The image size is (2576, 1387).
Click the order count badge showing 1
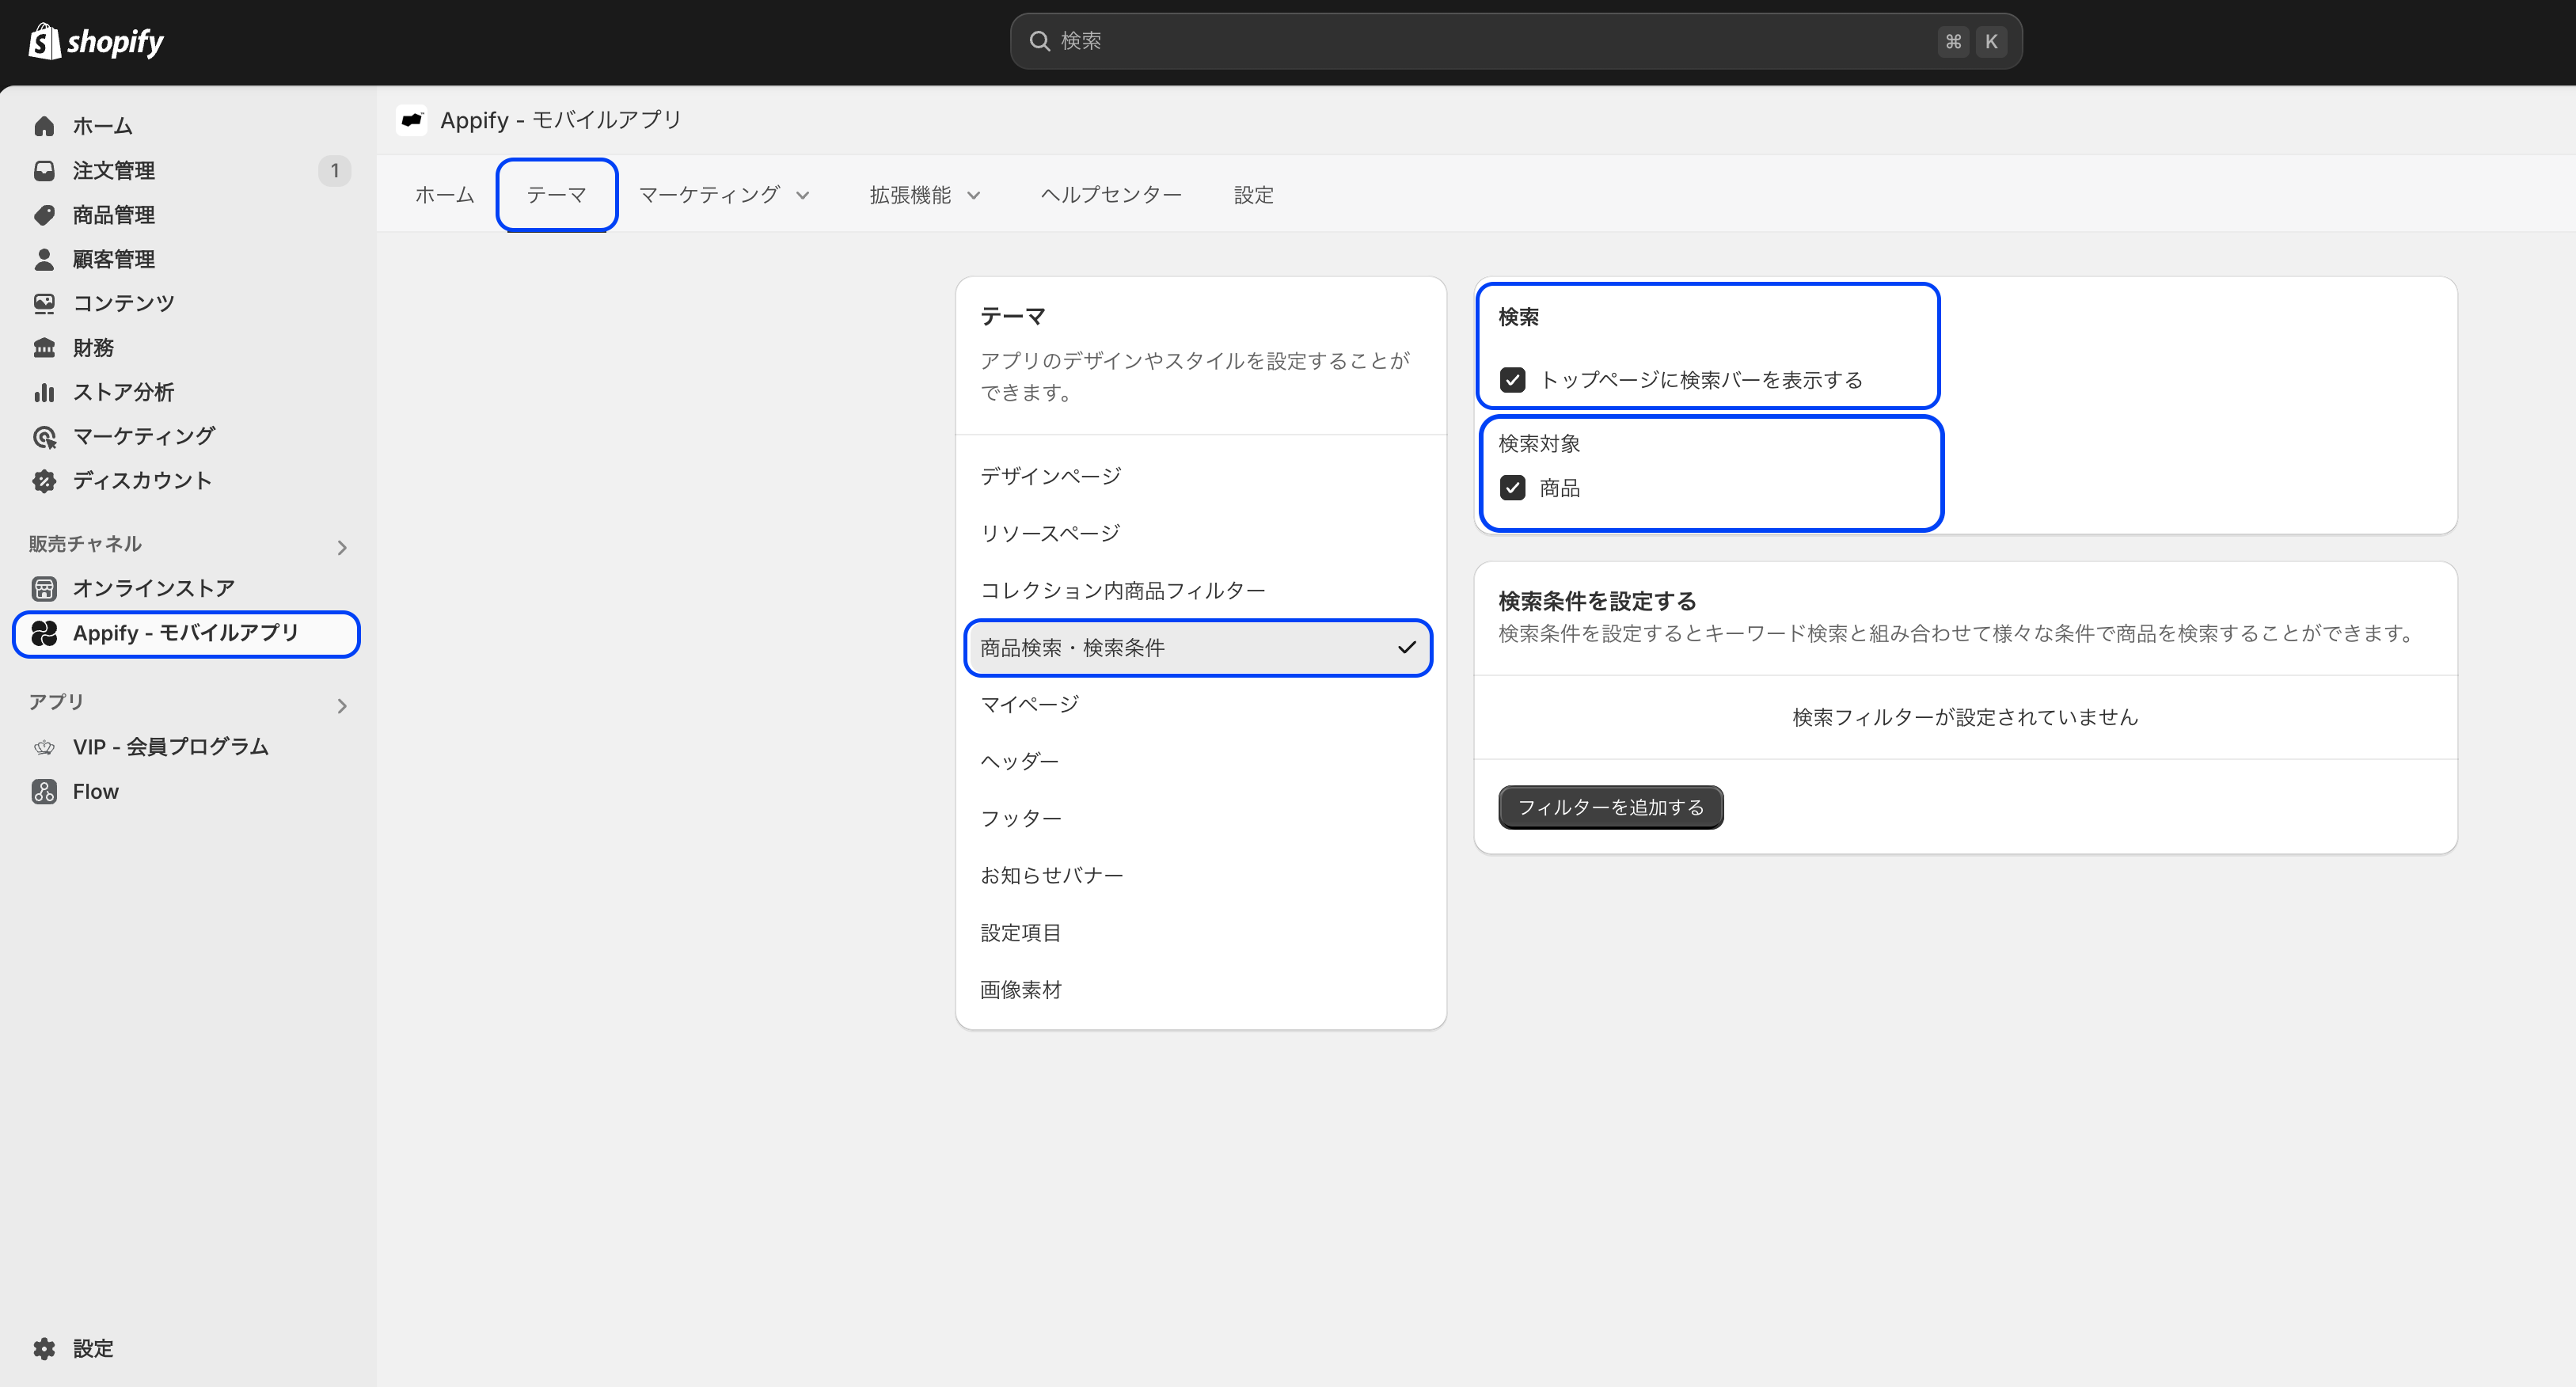pyautogui.click(x=334, y=171)
